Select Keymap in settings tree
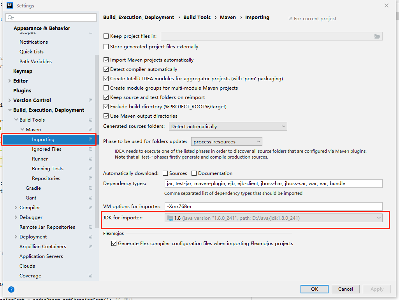The width and height of the screenshot is (399, 300). 23,71
